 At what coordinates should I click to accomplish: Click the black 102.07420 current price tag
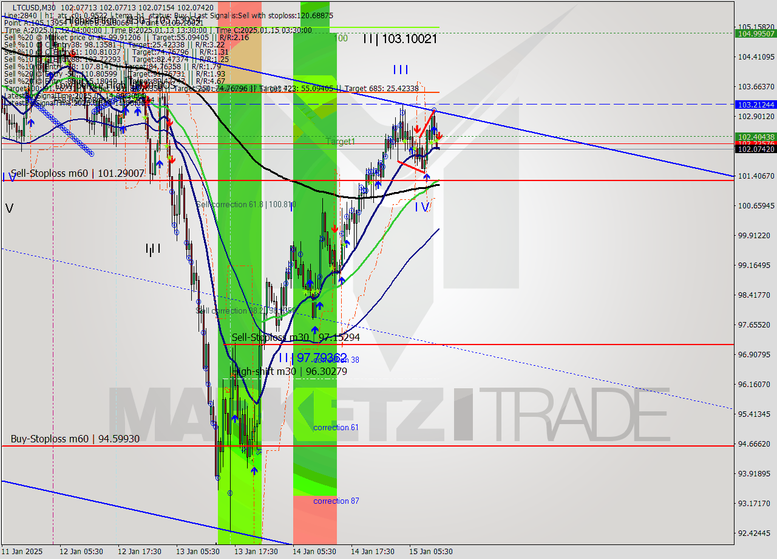pyautogui.click(x=756, y=149)
